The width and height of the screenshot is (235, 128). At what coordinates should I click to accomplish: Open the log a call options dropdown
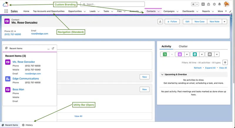[x=202, y=54]
